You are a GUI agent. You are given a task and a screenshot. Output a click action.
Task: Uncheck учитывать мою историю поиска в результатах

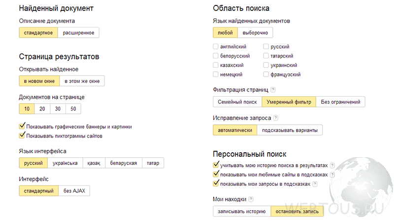(x=216, y=165)
